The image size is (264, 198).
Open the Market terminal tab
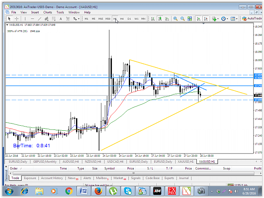pos(120,178)
